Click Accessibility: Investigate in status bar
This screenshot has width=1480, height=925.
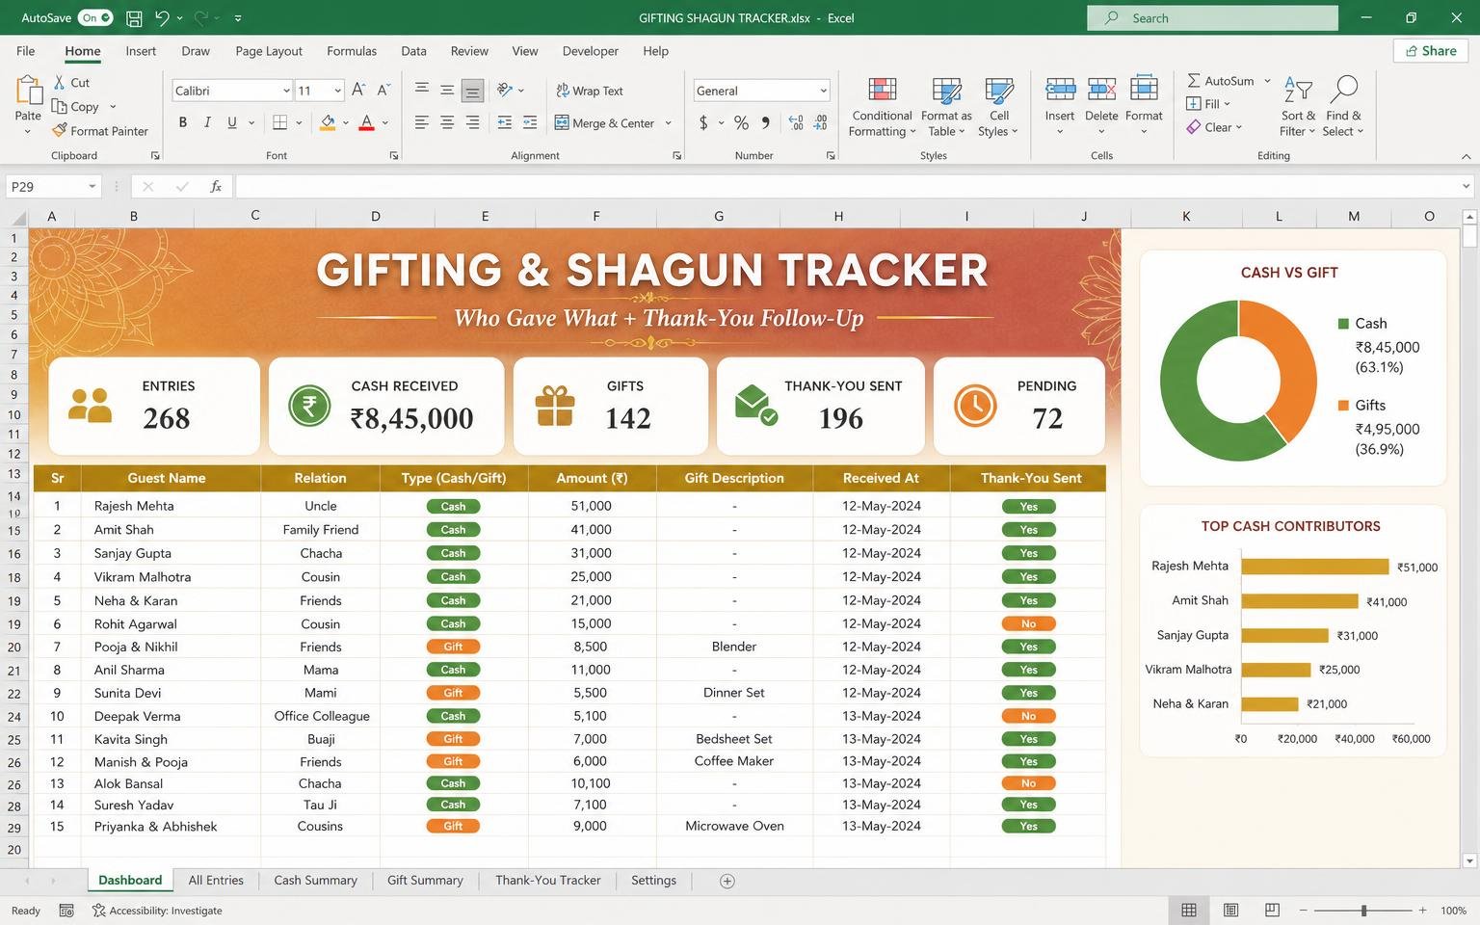coord(157,911)
